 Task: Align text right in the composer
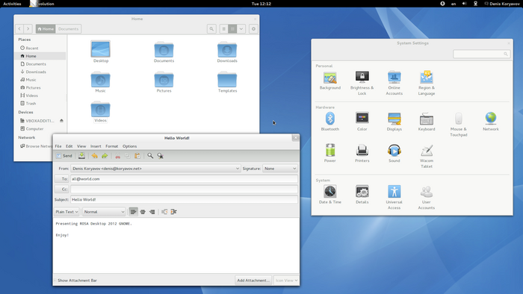152,212
